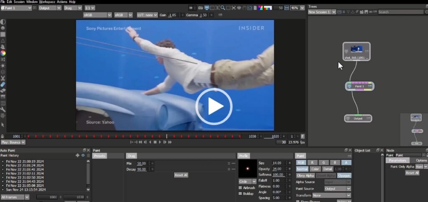Click the highlighted monitor view icon
The image size is (428, 202).
coord(206,8)
